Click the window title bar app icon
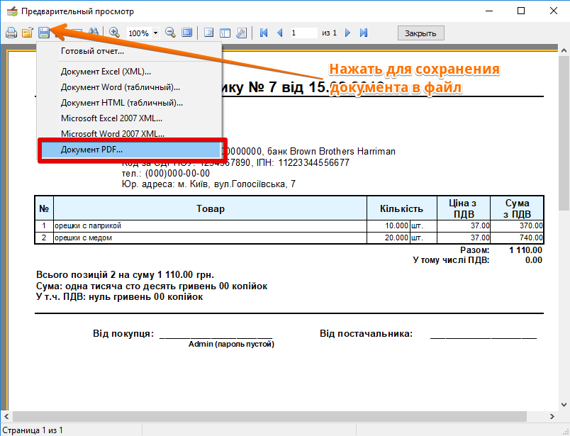 pyautogui.click(x=12, y=11)
